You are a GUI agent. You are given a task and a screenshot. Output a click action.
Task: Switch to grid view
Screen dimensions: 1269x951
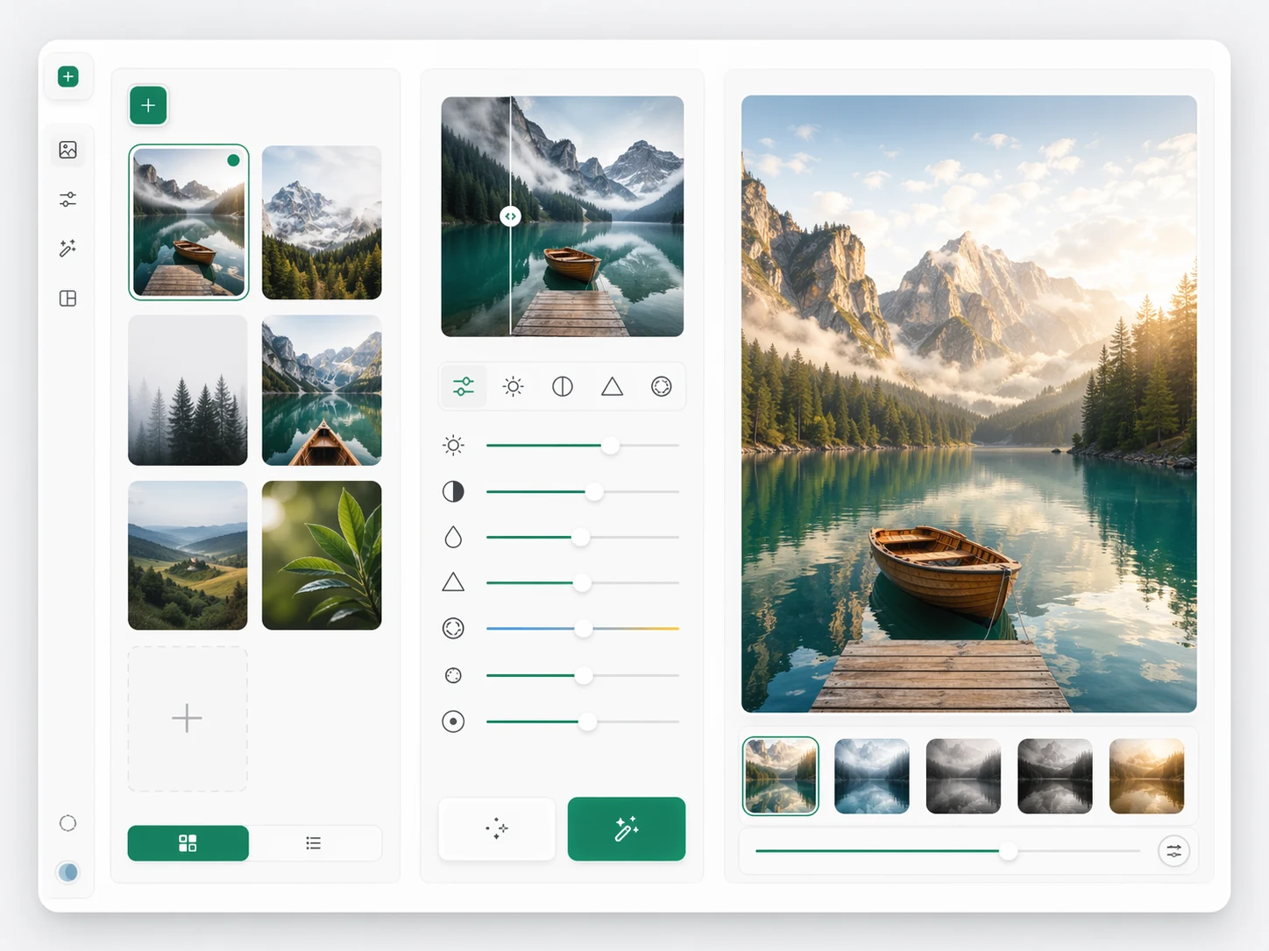coord(188,843)
